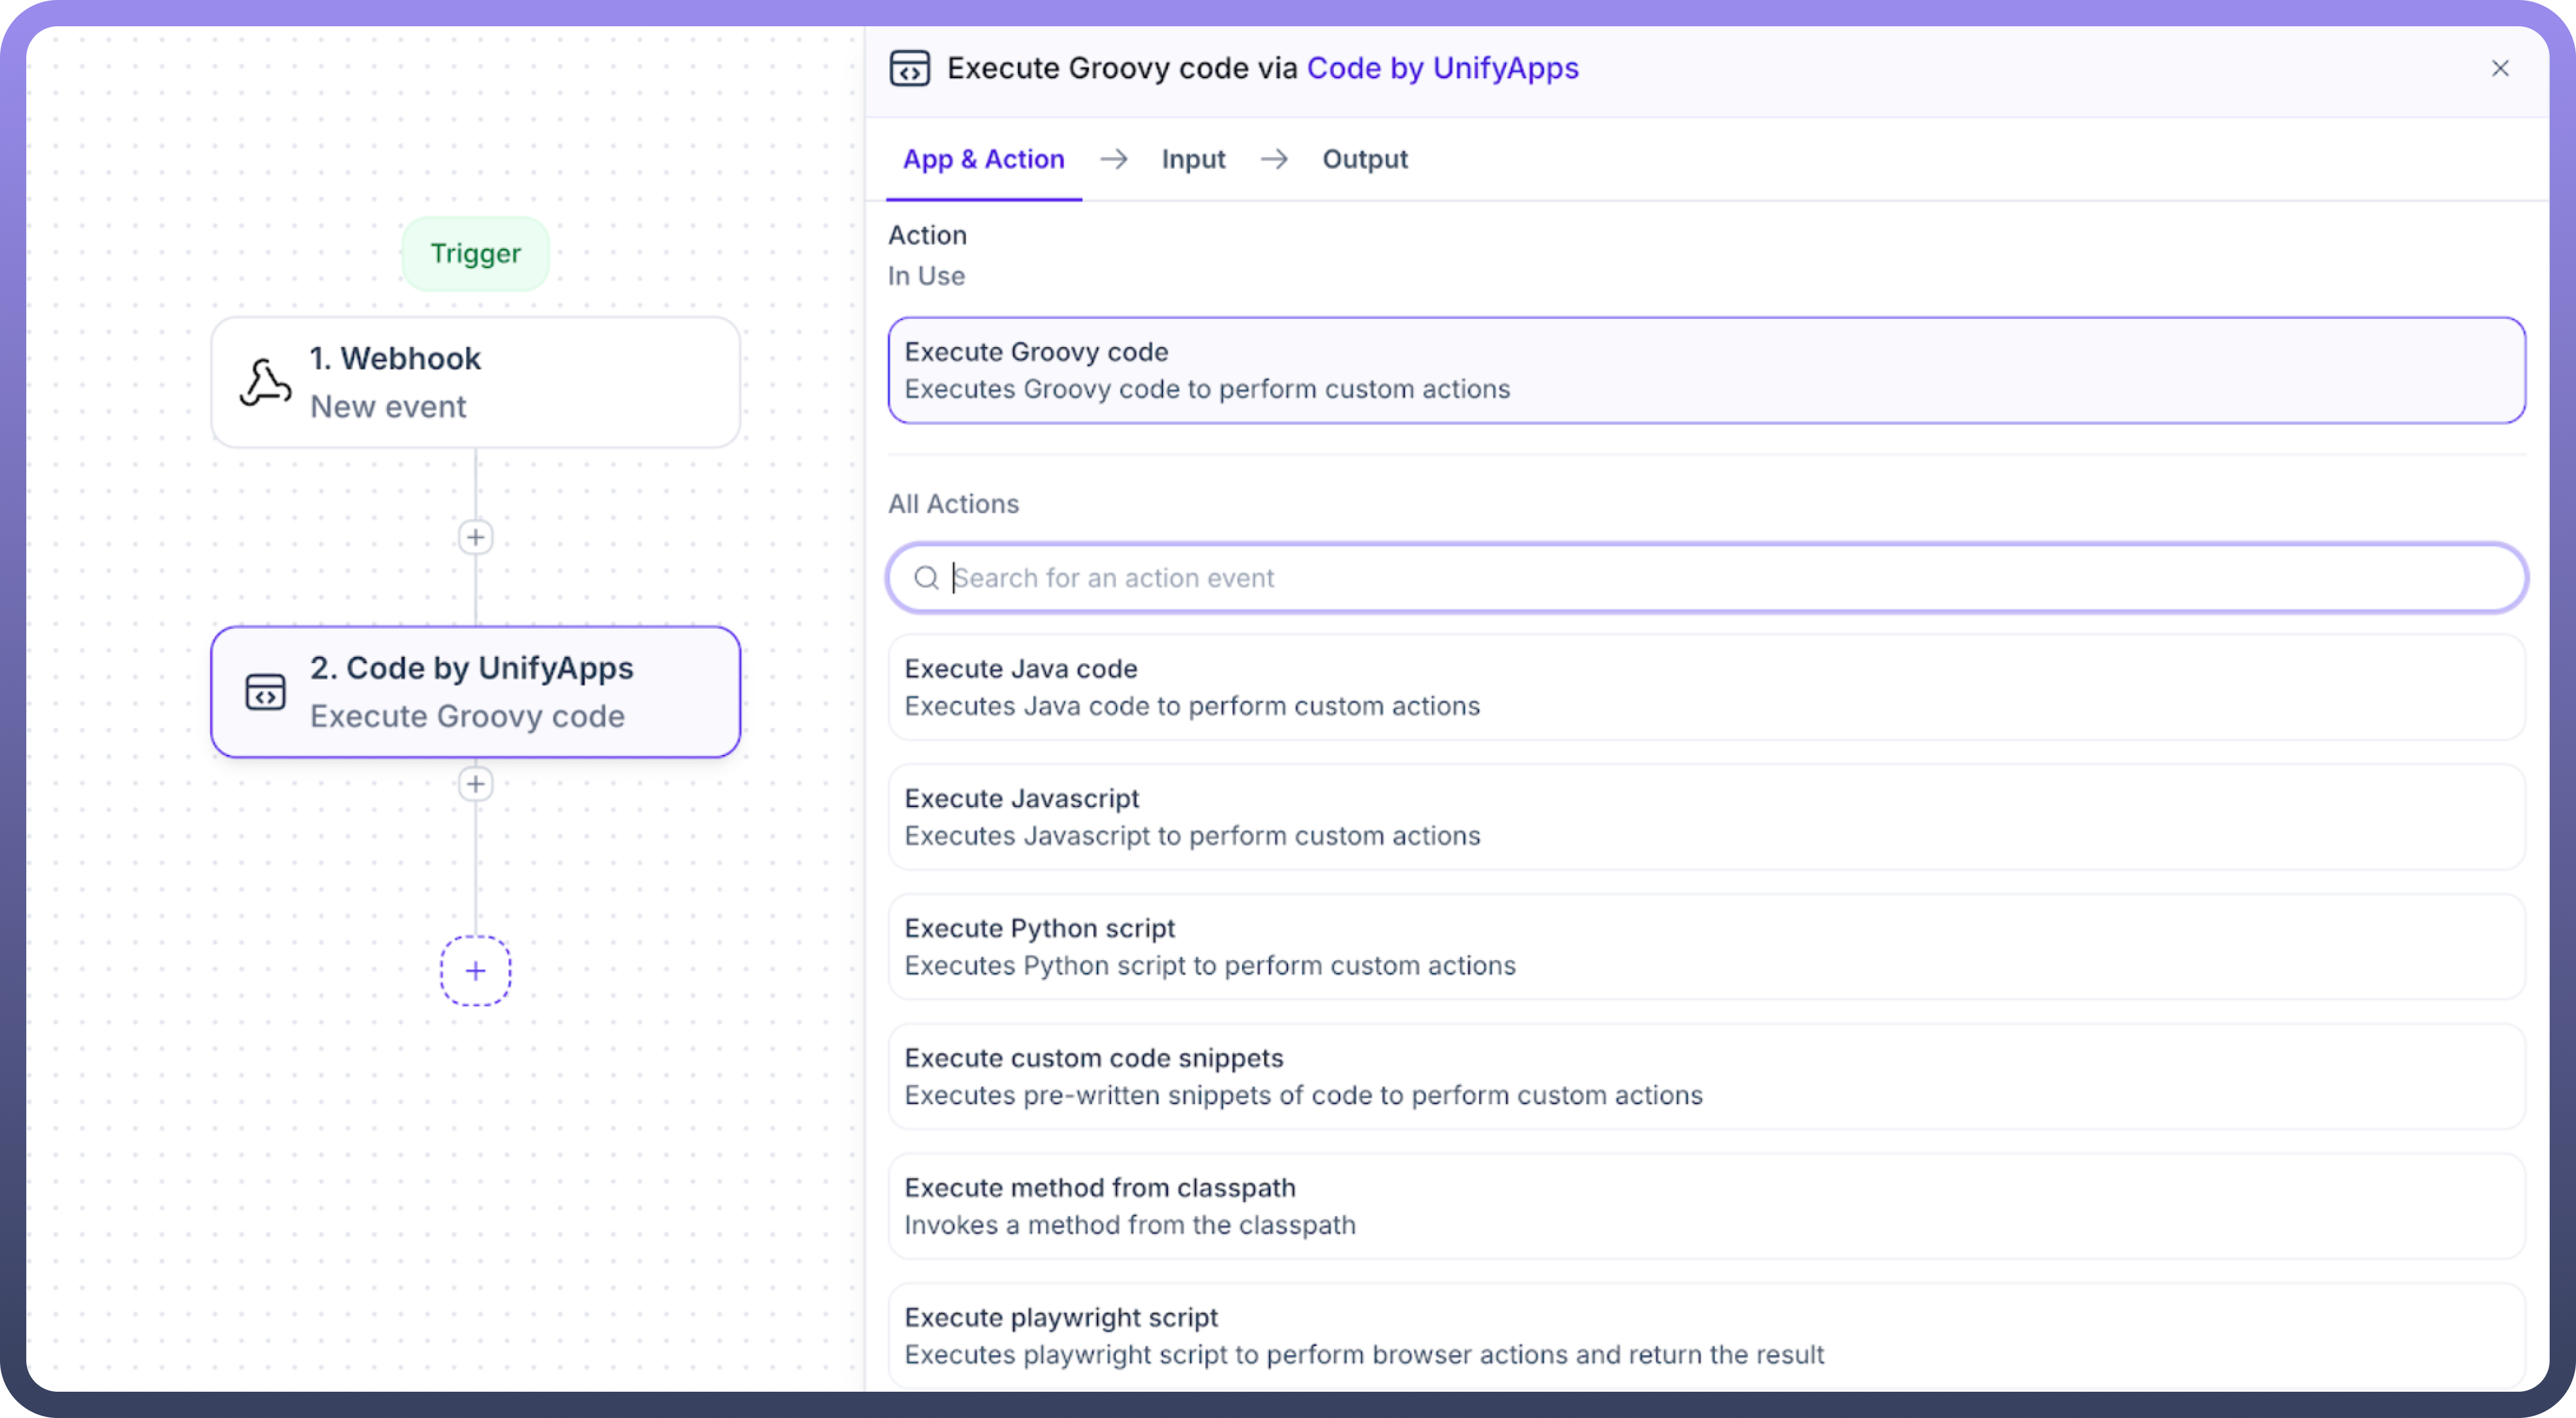
Task: Select the Execute Java code action
Action: (x=1706, y=687)
